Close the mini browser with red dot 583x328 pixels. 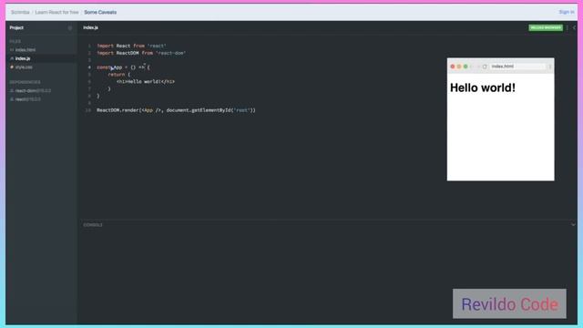453,67
